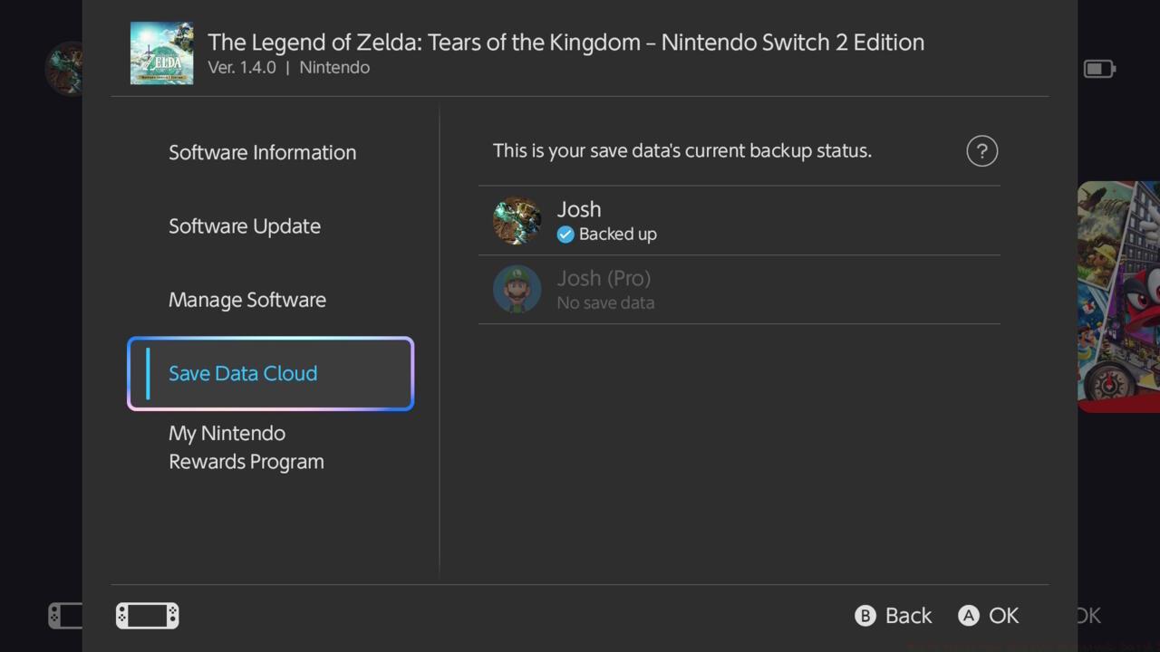
Task: Select Josh's Backed up save data row
Action: coord(739,221)
